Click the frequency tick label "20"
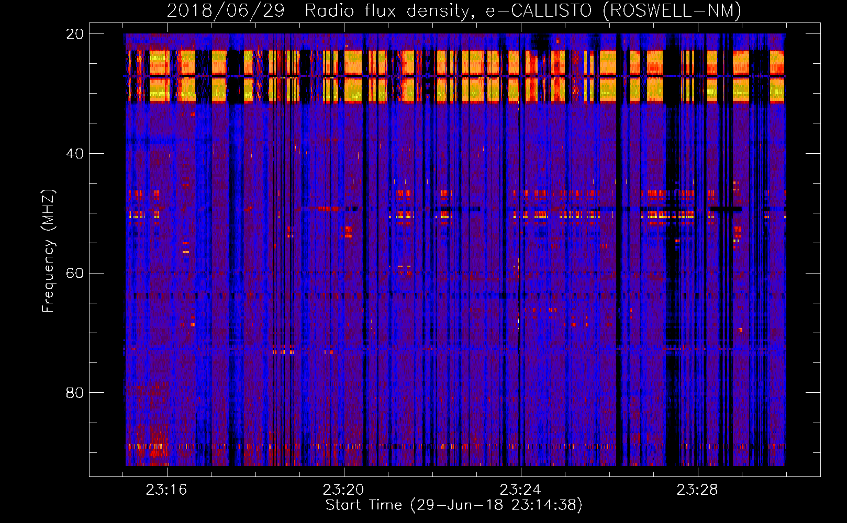 pyautogui.click(x=75, y=34)
